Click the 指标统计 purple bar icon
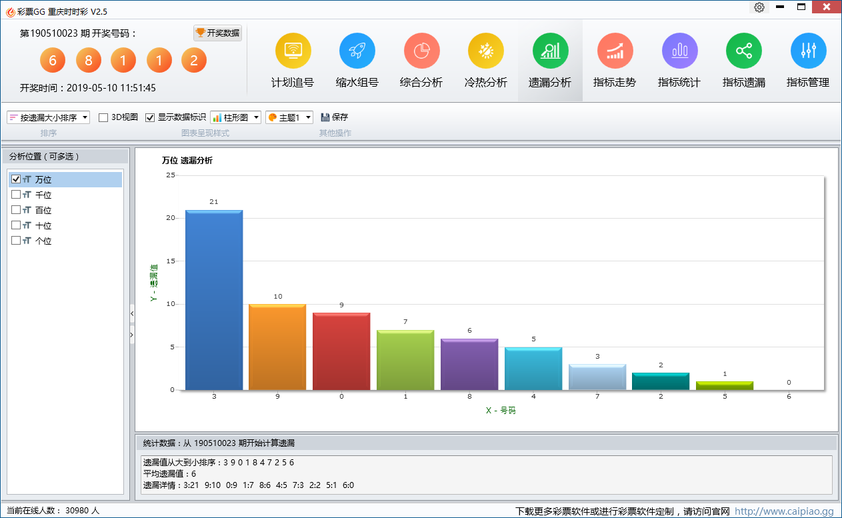842x518 pixels. point(679,51)
